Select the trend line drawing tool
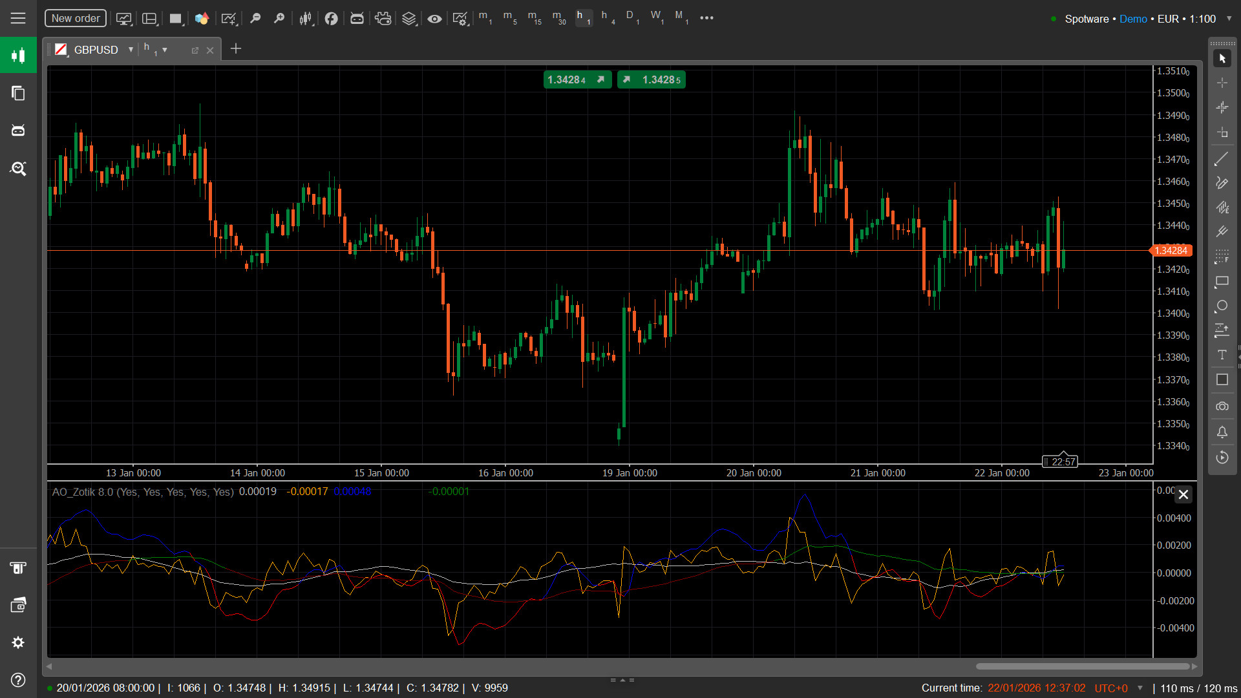Screen dimensions: 1241x698 pyautogui.click(x=1222, y=158)
